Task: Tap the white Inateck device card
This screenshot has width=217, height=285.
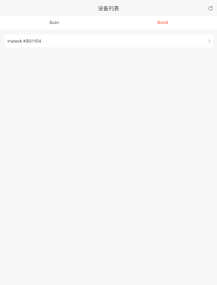Action: [108, 41]
